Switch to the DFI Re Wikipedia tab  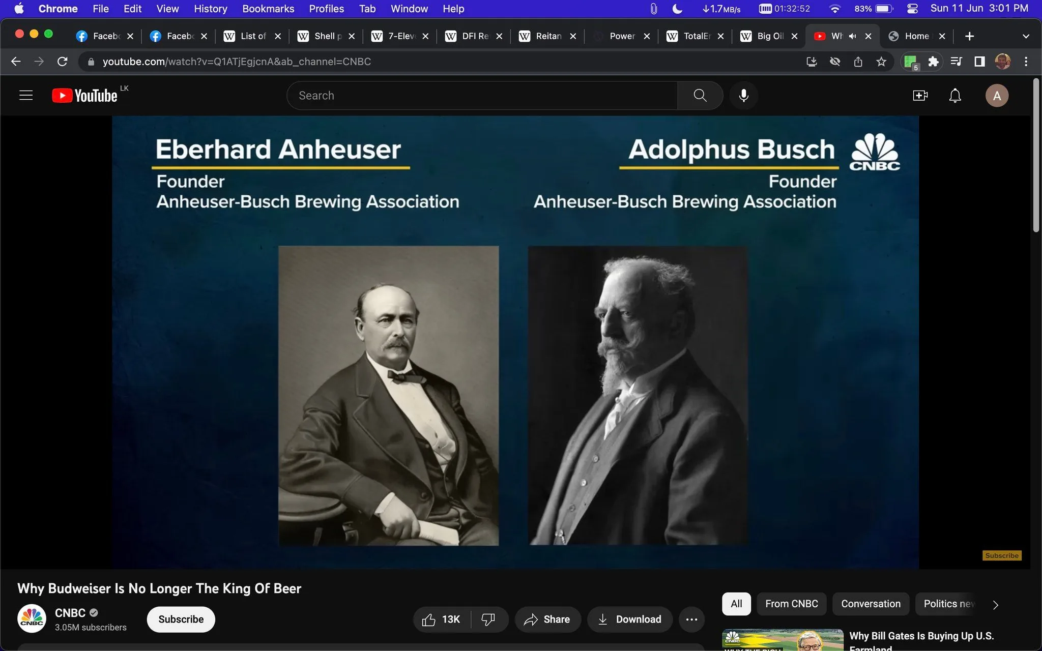[473, 36]
